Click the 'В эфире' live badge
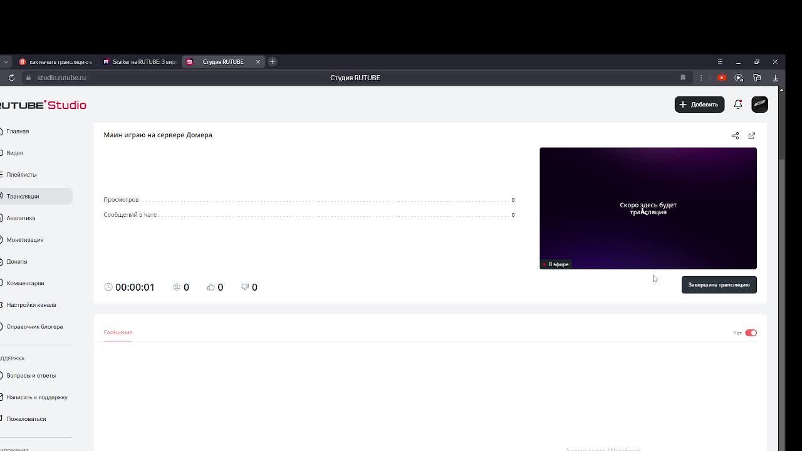The height and width of the screenshot is (451, 802). point(556,264)
